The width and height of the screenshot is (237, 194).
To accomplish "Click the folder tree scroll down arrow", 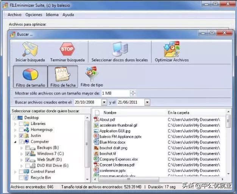I will click(87, 179).
